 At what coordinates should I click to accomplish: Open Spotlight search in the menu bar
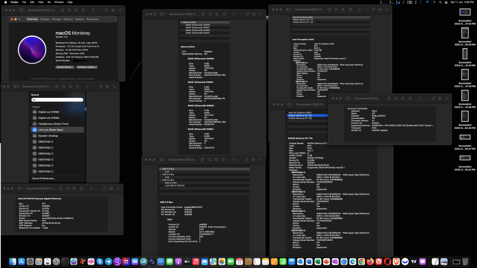pyautogui.click(x=440, y=2)
